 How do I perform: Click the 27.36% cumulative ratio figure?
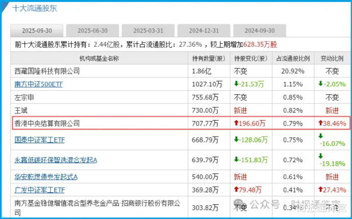click(x=190, y=45)
